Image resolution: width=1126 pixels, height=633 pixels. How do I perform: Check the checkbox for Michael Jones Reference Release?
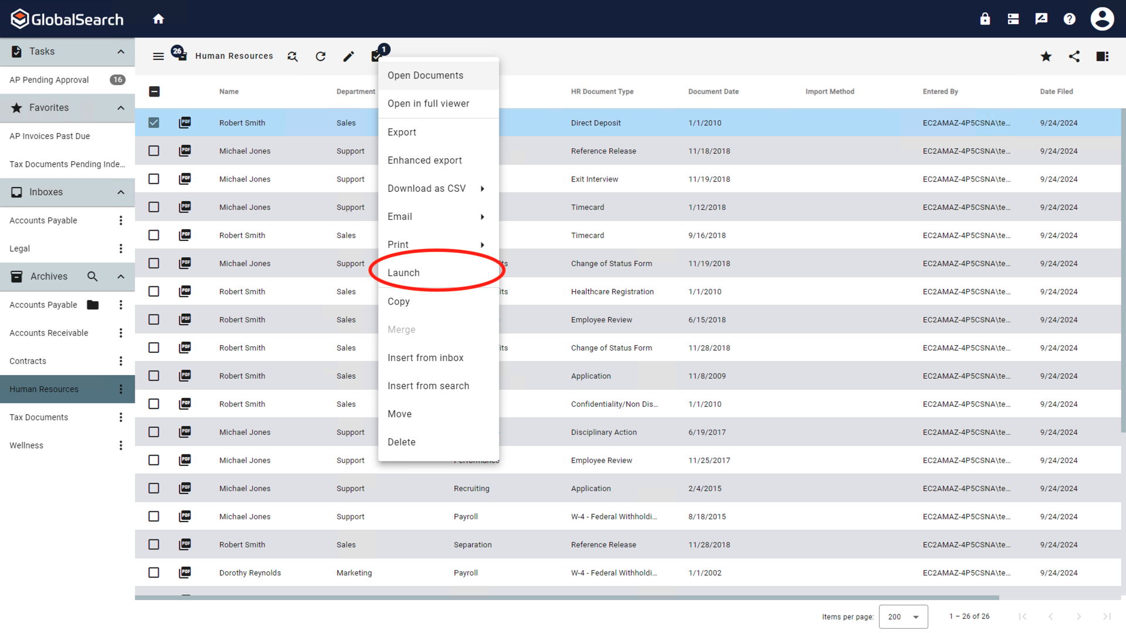pos(154,151)
